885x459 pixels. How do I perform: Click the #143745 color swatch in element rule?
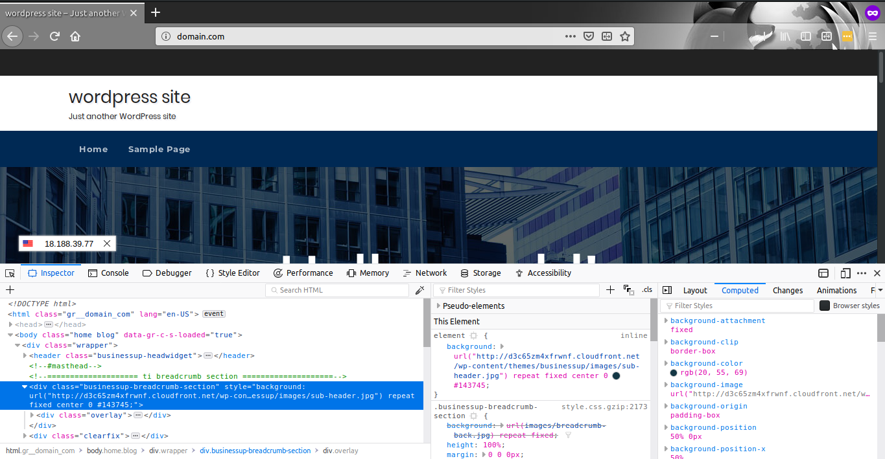(616, 375)
